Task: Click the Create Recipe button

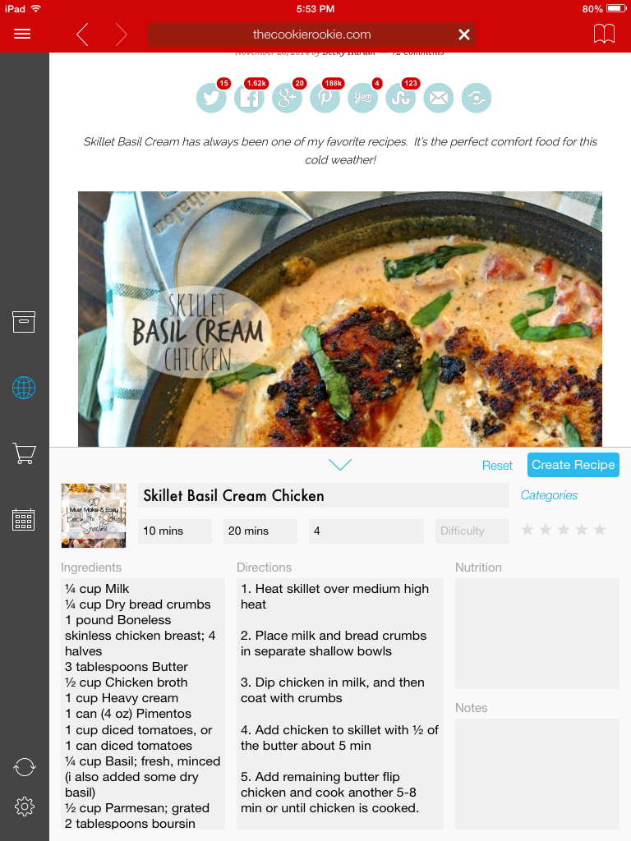Action: [573, 465]
